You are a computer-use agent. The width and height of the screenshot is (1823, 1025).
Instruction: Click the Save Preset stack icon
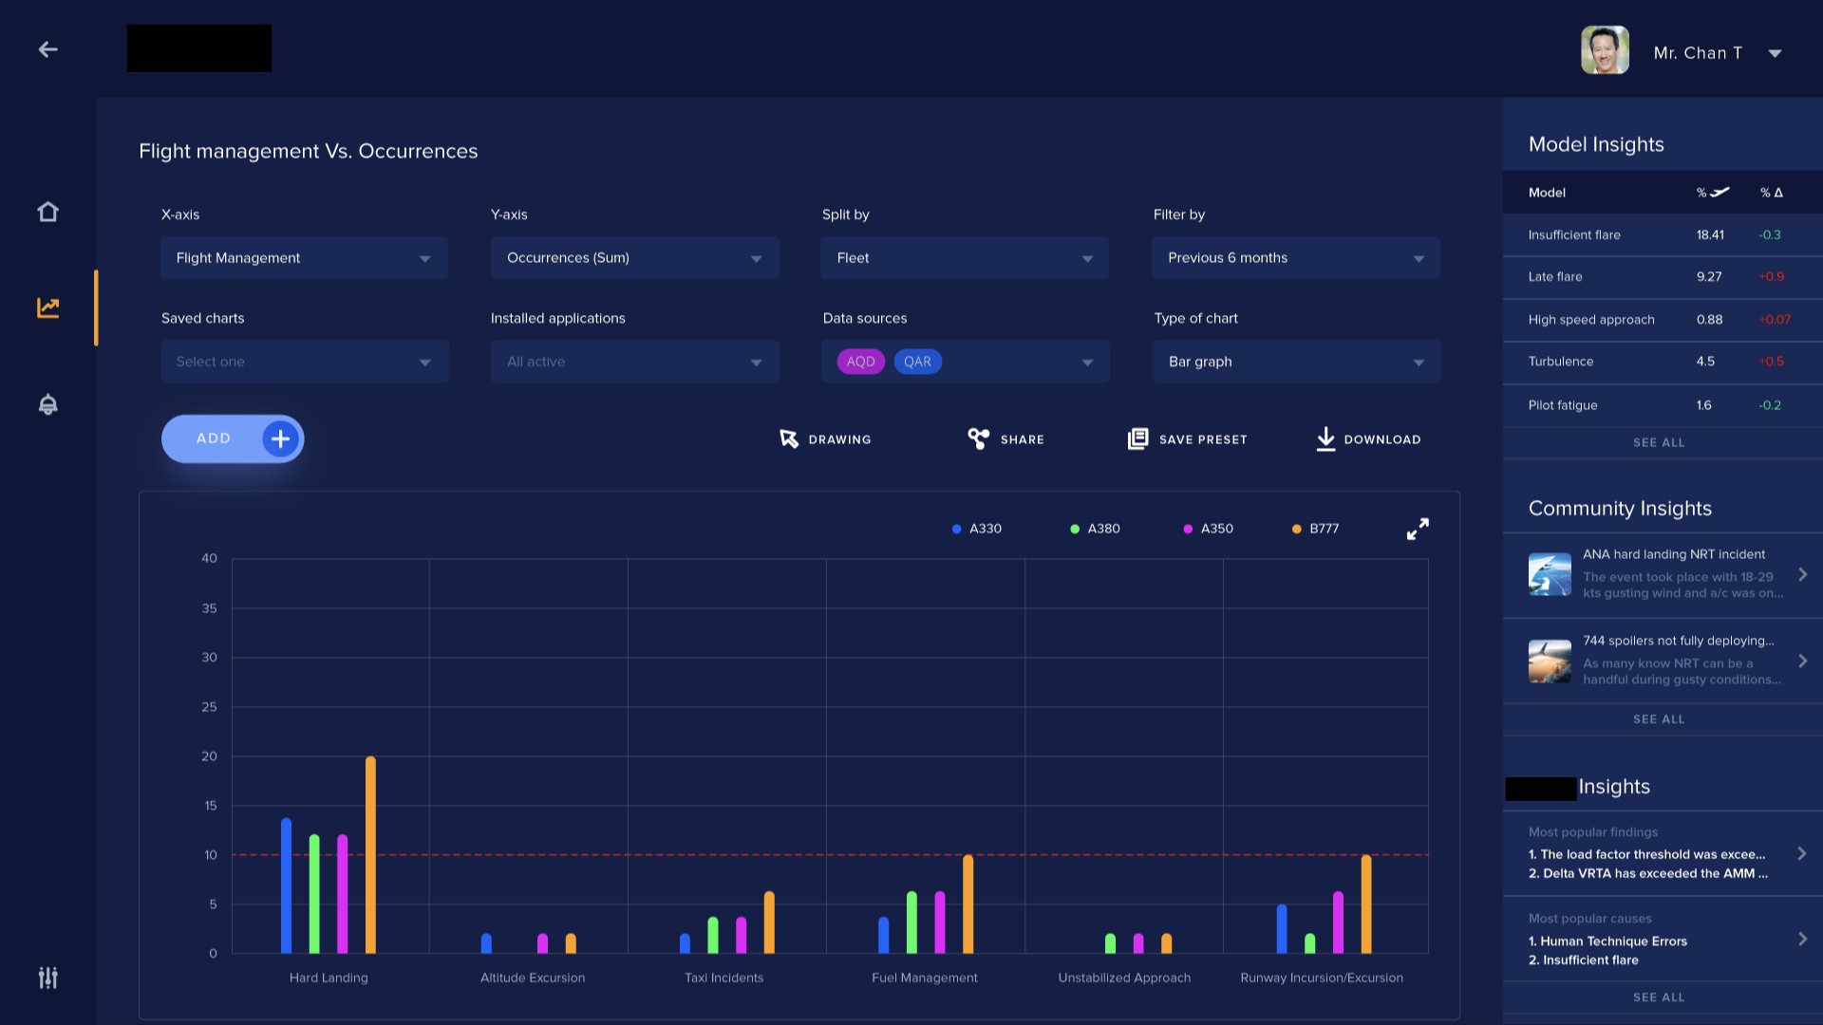(1137, 438)
